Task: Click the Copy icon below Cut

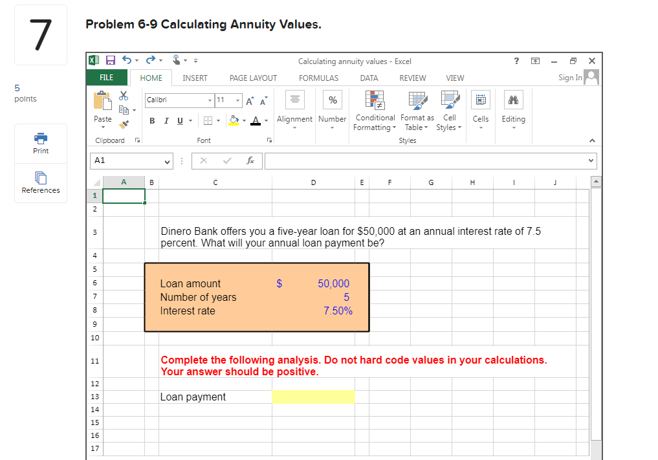Action: 123,110
